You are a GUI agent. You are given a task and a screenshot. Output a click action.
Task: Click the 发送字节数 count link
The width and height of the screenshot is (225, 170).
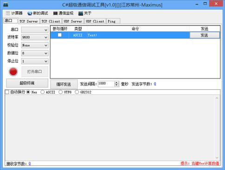(155, 84)
